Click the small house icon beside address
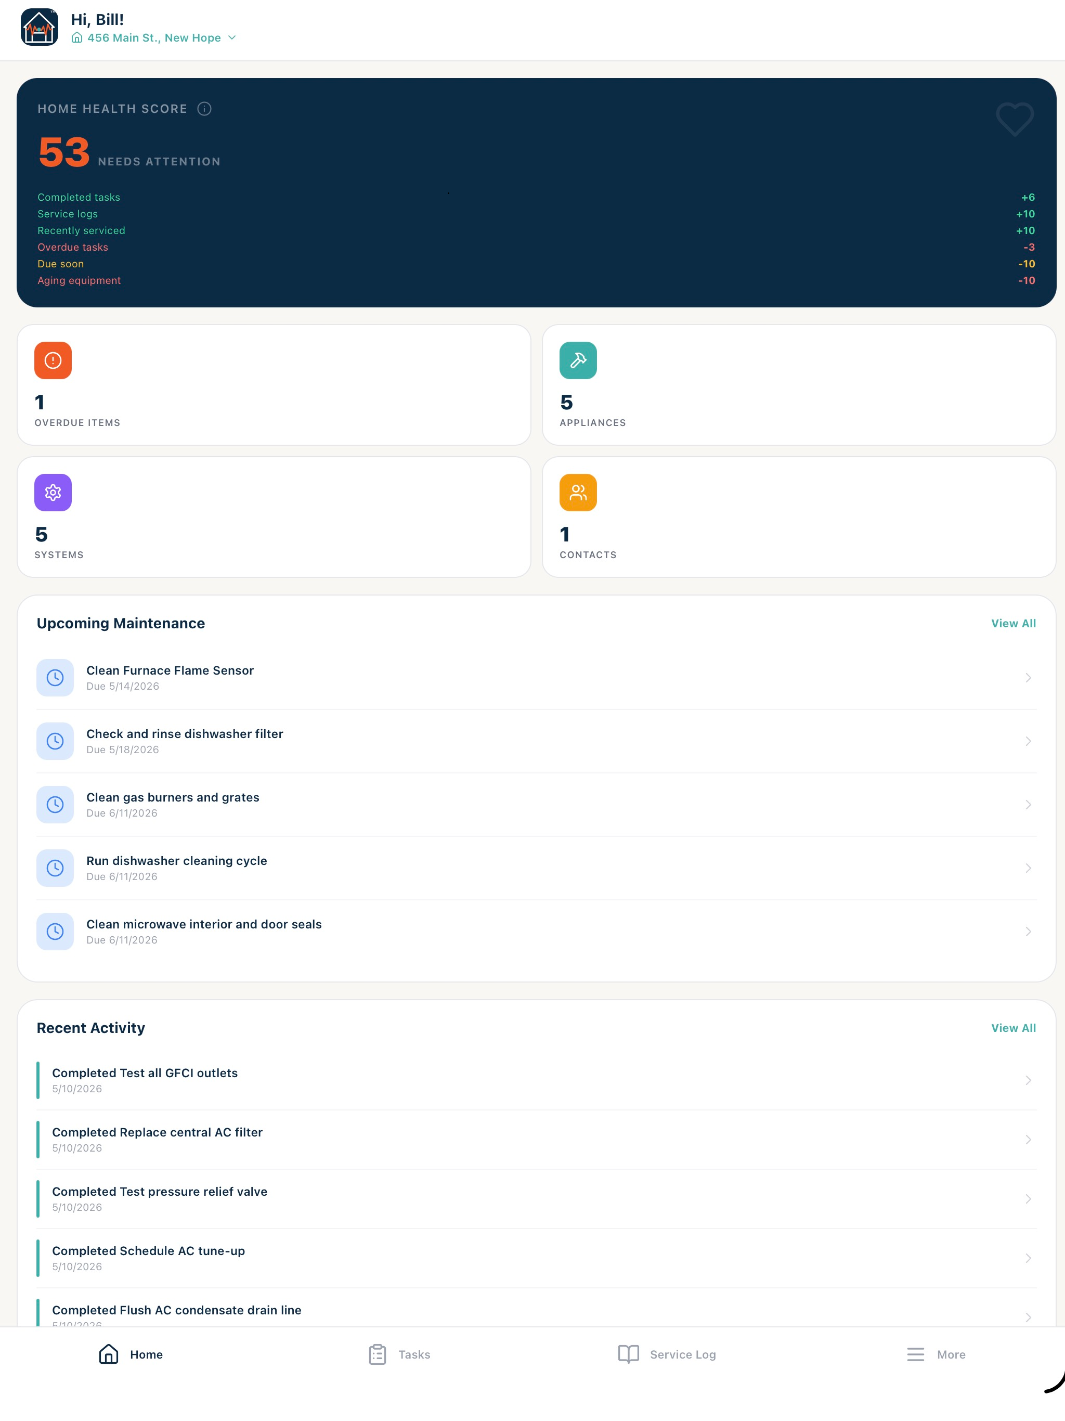The height and width of the screenshot is (1421, 1065). click(76, 38)
